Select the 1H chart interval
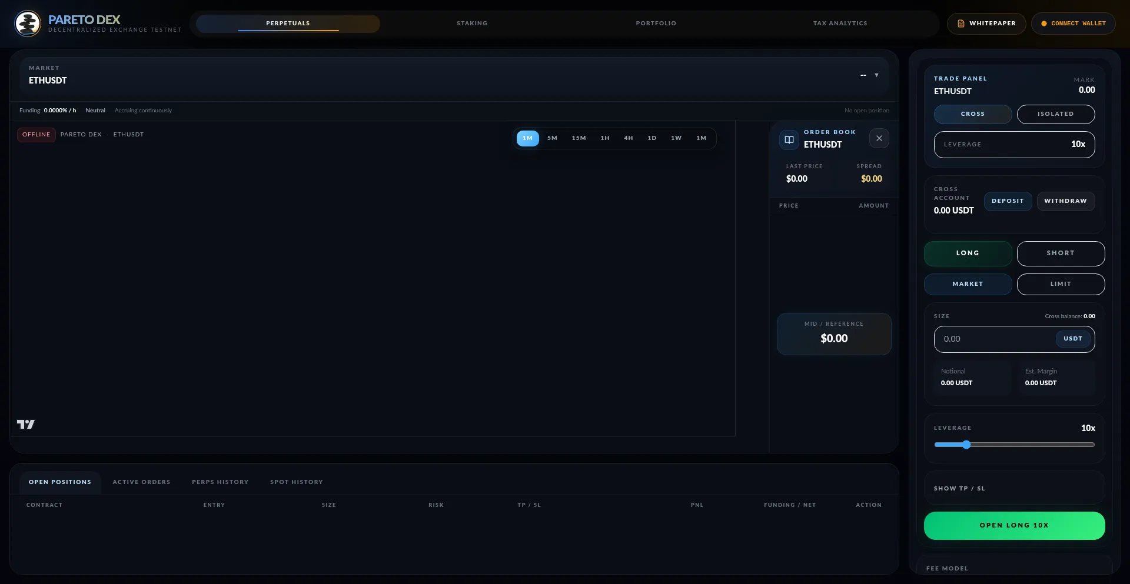This screenshot has width=1130, height=584. pyautogui.click(x=604, y=138)
